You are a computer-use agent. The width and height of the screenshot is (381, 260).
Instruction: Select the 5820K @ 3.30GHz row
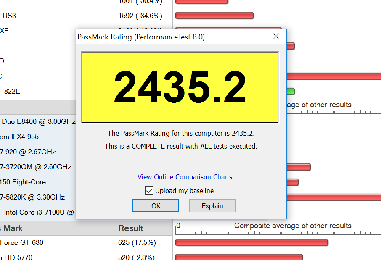click(x=38, y=197)
